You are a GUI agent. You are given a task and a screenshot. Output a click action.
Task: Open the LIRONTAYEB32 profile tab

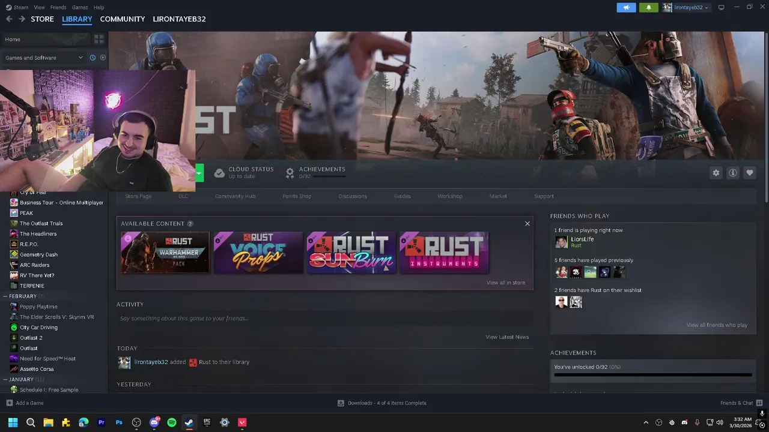pyautogui.click(x=179, y=19)
